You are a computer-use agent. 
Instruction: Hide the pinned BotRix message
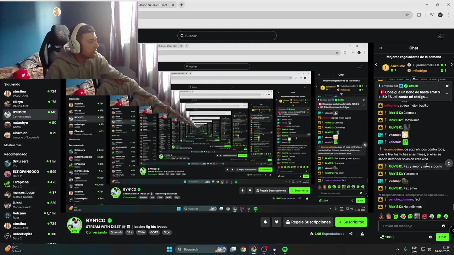click(447, 86)
